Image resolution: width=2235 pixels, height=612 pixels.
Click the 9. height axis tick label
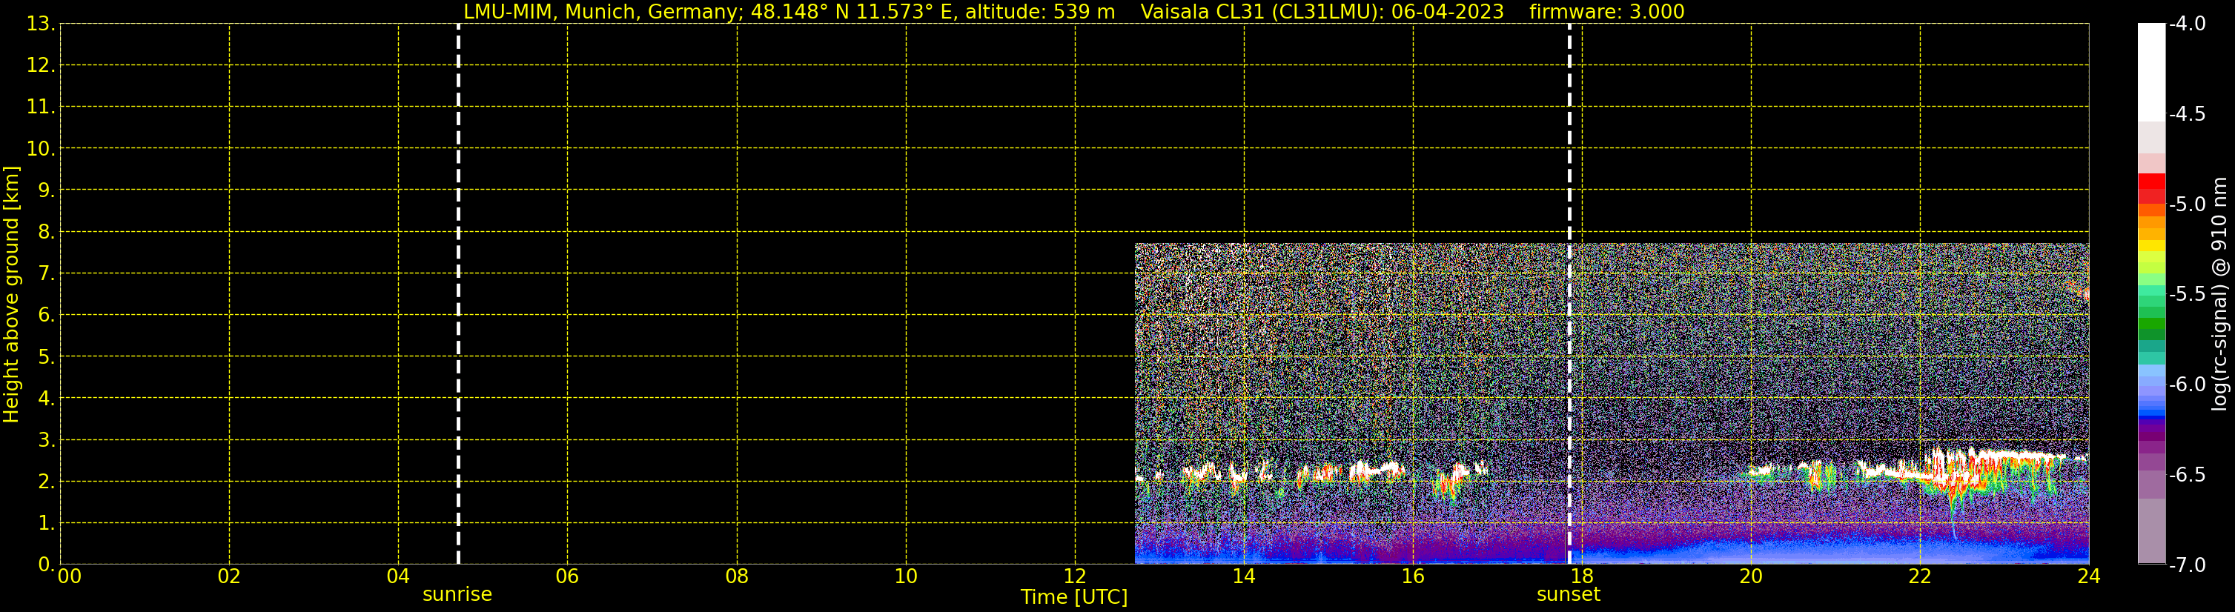[46, 190]
